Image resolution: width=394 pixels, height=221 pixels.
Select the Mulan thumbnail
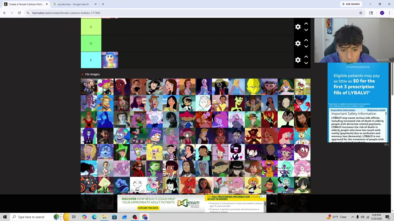[171, 103]
